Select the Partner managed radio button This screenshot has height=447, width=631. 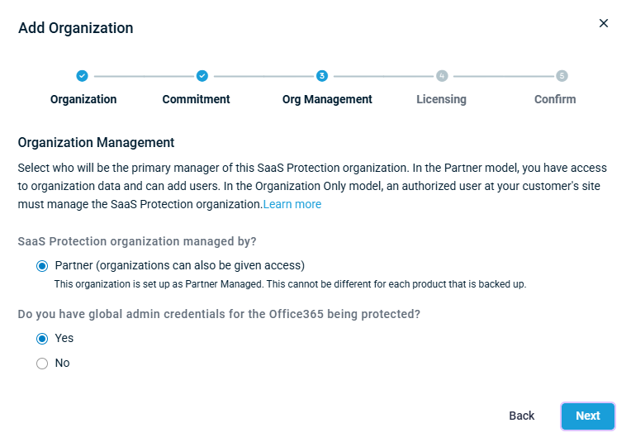42,266
